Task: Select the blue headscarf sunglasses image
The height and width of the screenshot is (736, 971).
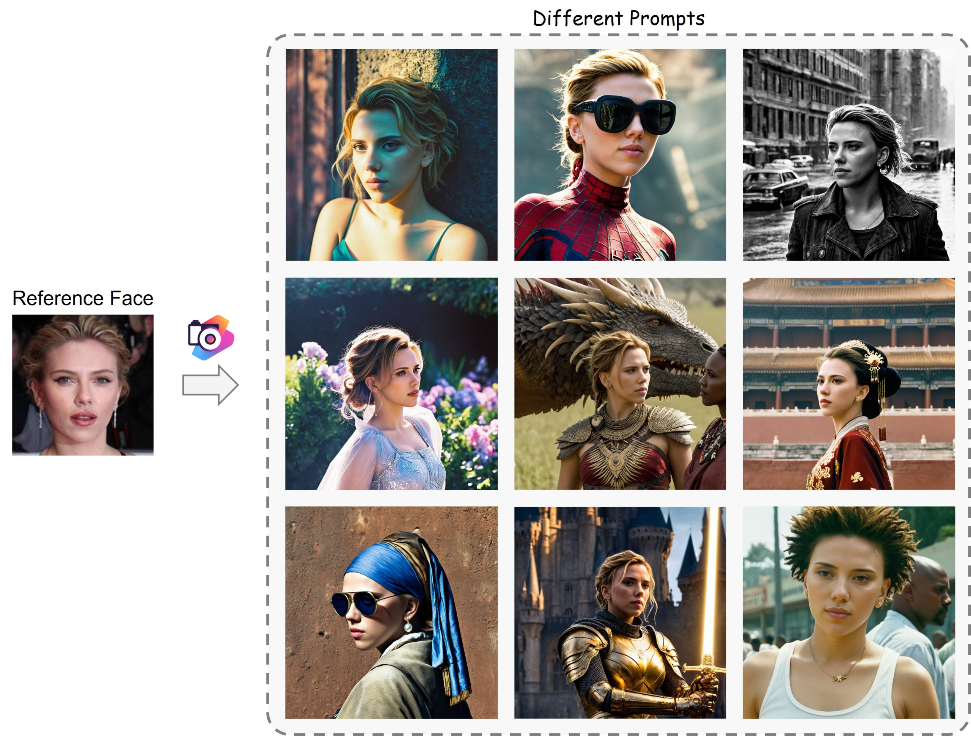Action: coord(391,613)
